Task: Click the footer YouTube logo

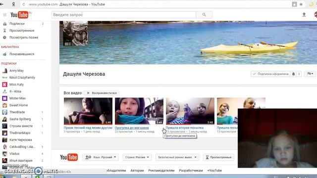Action: 69,157
